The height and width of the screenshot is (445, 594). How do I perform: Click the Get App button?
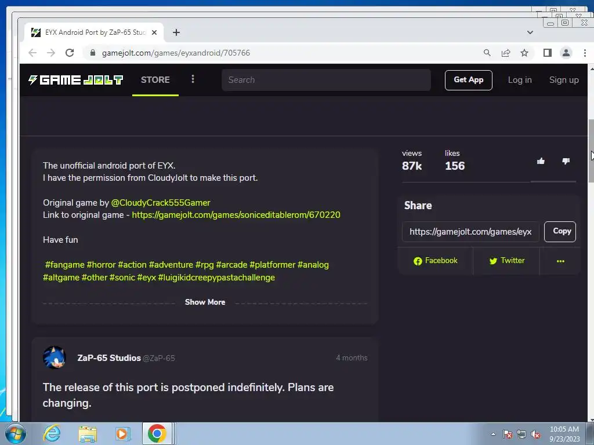pyautogui.click(x=468, y=80)
